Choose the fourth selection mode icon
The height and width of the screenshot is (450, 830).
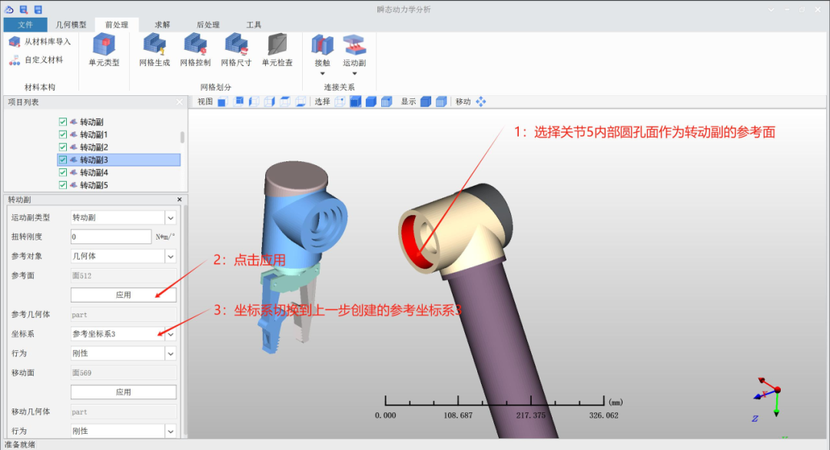(x=387, y=101)
